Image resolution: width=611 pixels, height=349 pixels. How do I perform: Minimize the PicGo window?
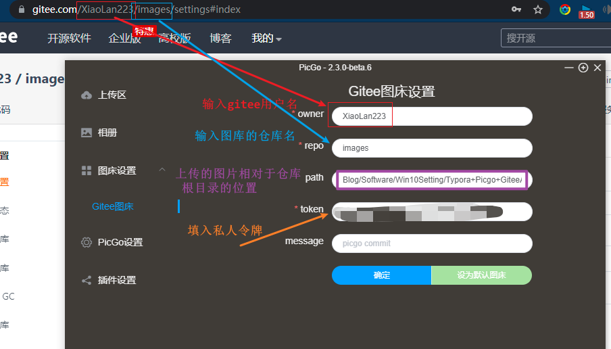[x=569, y=68]
